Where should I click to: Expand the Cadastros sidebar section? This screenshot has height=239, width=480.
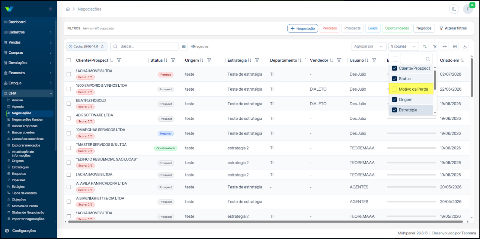click(x=28, y=32)
